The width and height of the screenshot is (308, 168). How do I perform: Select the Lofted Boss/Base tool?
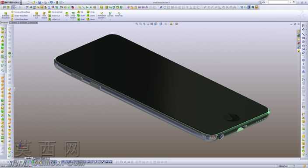pos(19,19)
